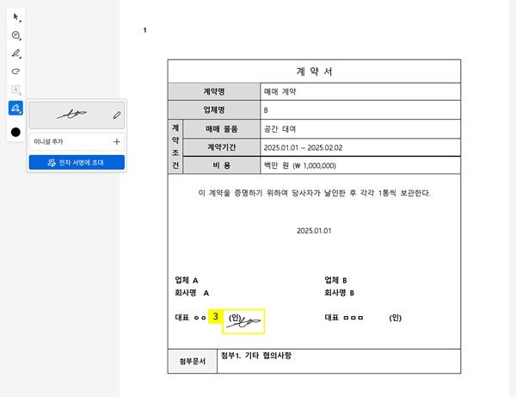Click the 업체 B label
The image size is (516, 397).
point(336,281)
